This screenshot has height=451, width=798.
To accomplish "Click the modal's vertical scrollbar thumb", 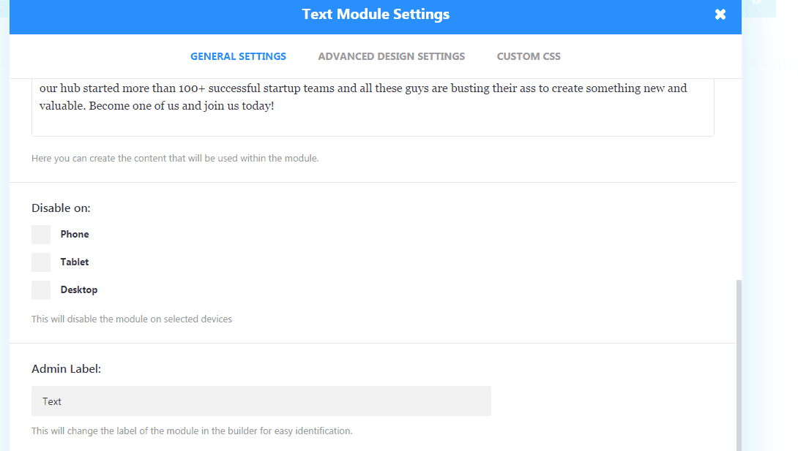I will tap(738, 365).
